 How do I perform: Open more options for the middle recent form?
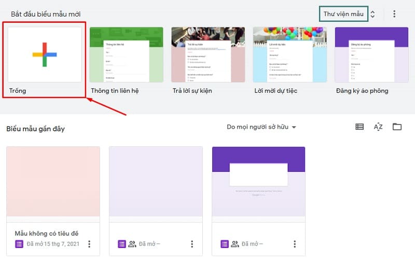[192, 244]
